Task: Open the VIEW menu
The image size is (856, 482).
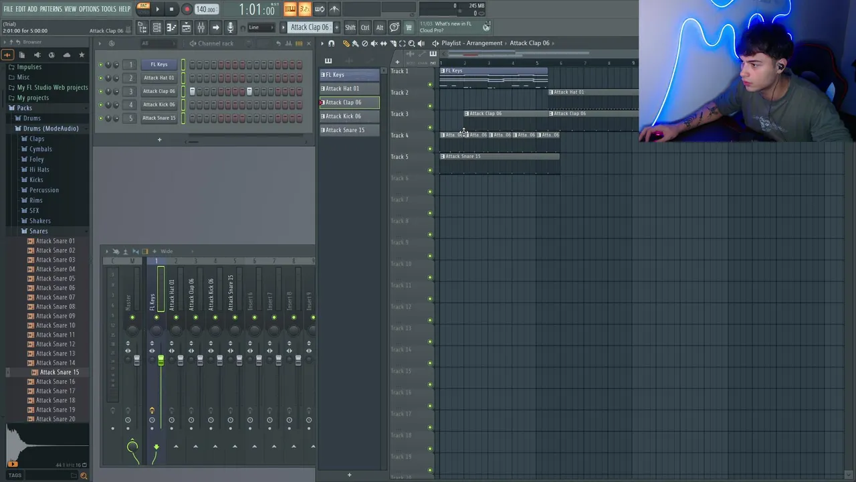Action: [x=70, y=9]
